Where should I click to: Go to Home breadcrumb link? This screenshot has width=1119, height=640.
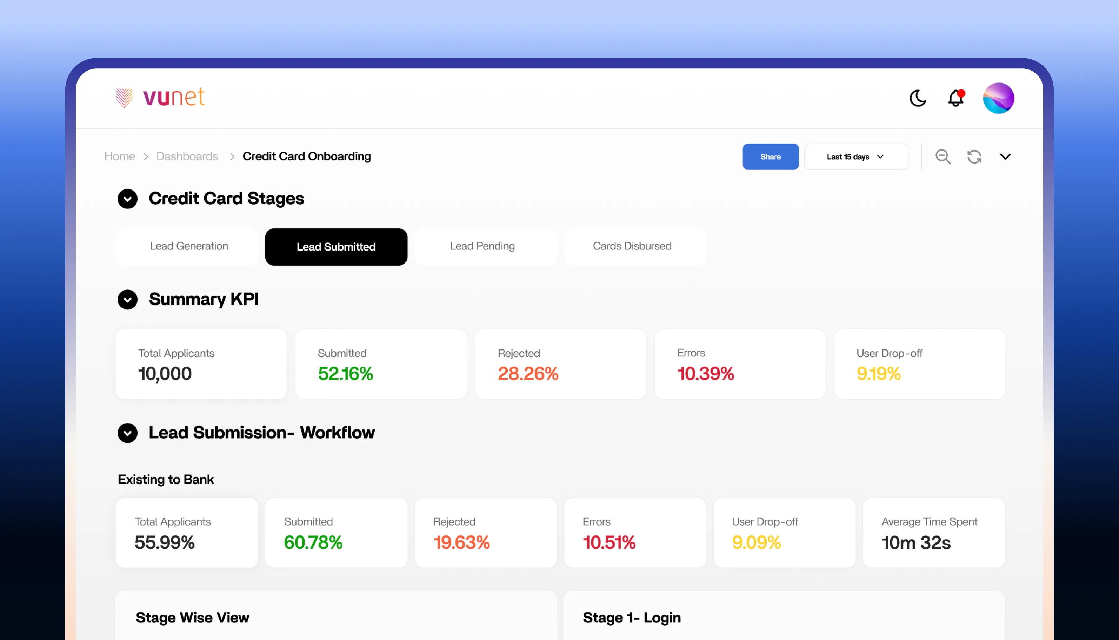[120, 156]
